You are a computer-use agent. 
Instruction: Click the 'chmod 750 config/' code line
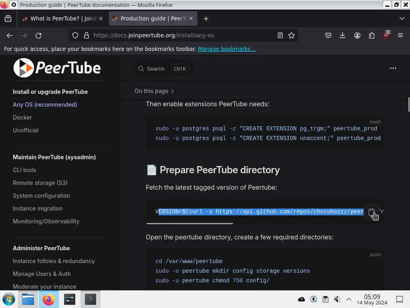tap(212, 280)
